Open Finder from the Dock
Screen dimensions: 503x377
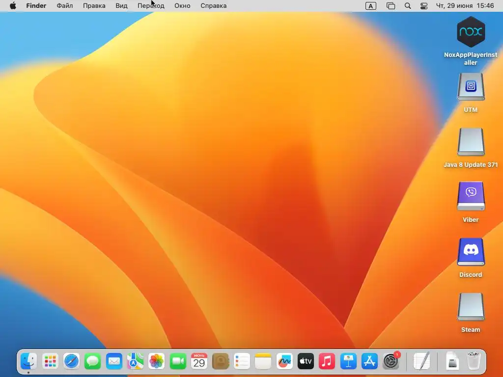tap(29, 362)
